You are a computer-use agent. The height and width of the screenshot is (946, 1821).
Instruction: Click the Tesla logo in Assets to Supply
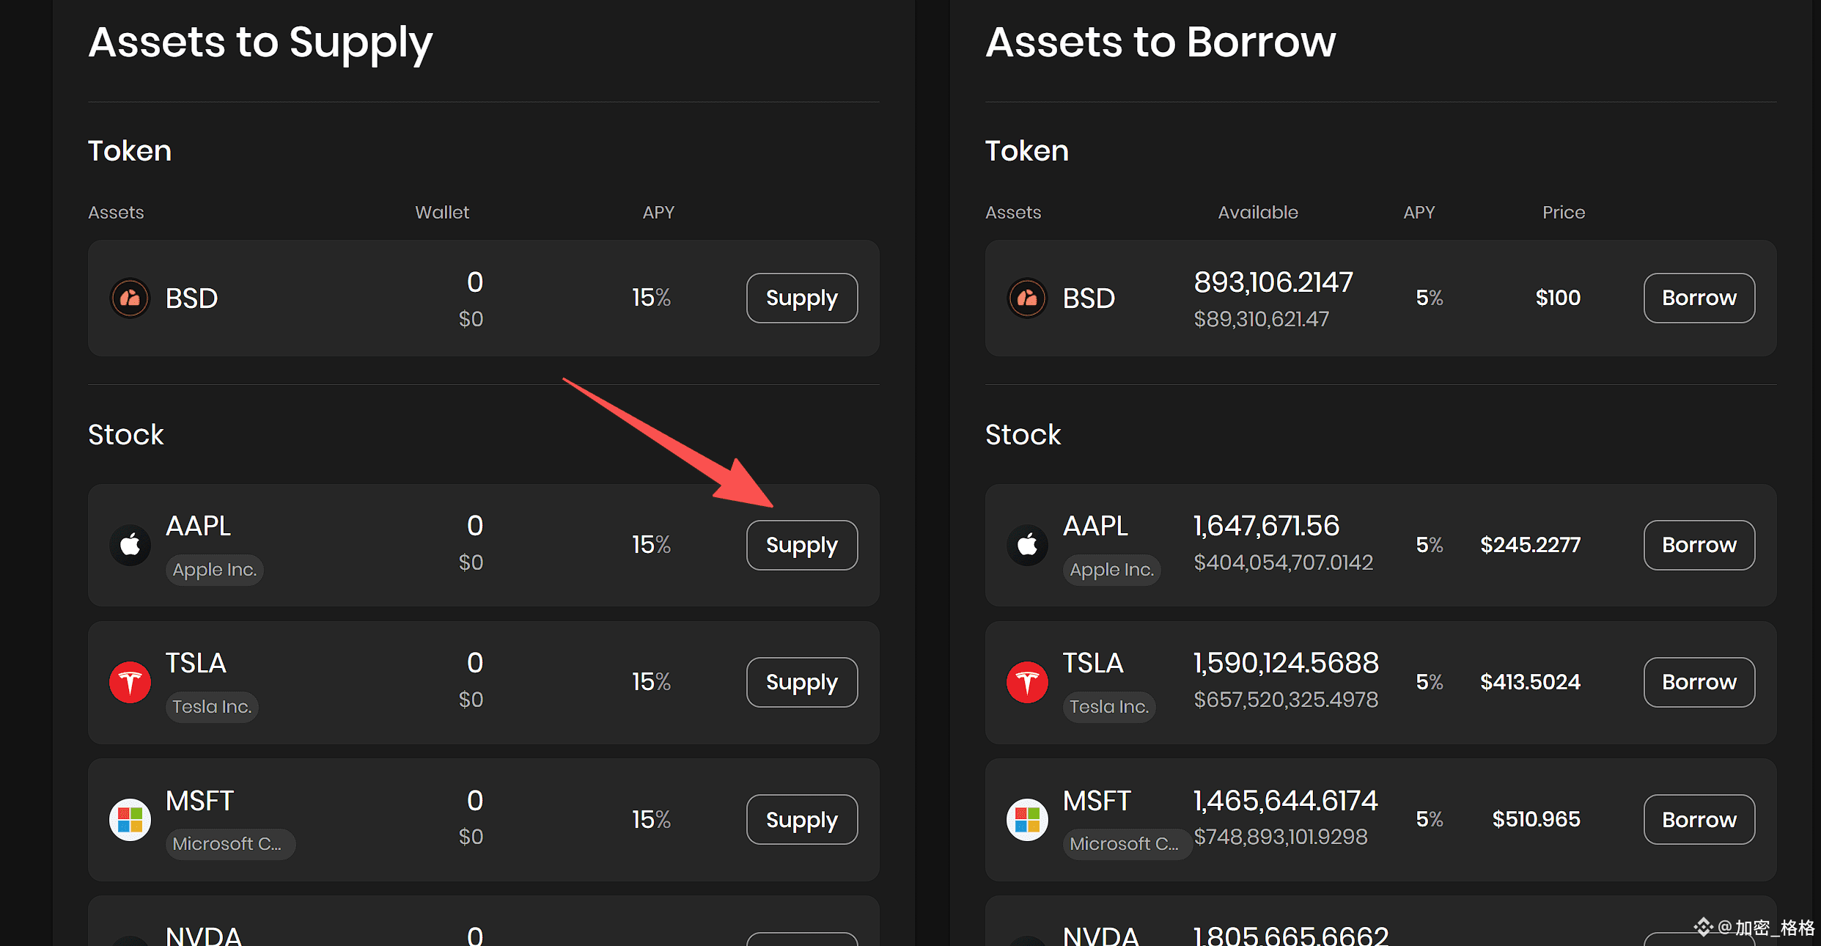click(130, 682)
